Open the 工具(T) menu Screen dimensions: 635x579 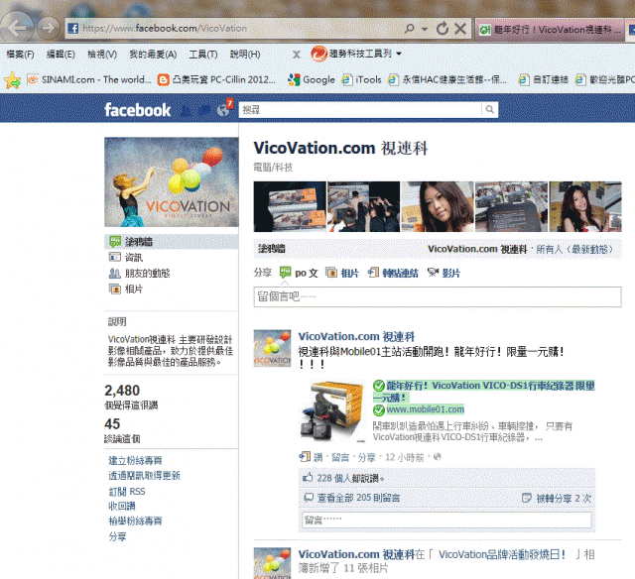(x=203, y=55)
